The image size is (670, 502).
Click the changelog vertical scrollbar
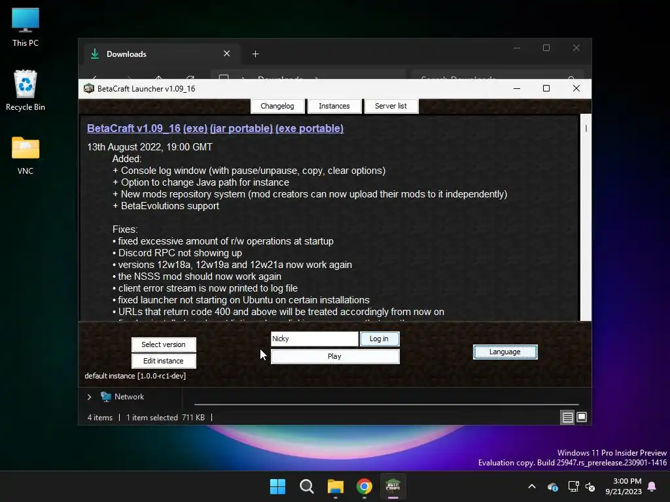pyautogui.click(x=586, y=217)
